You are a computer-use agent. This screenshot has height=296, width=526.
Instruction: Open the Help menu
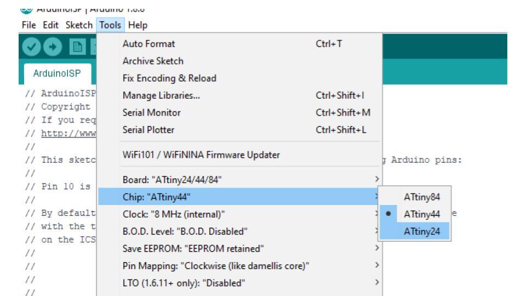[138, 25]
